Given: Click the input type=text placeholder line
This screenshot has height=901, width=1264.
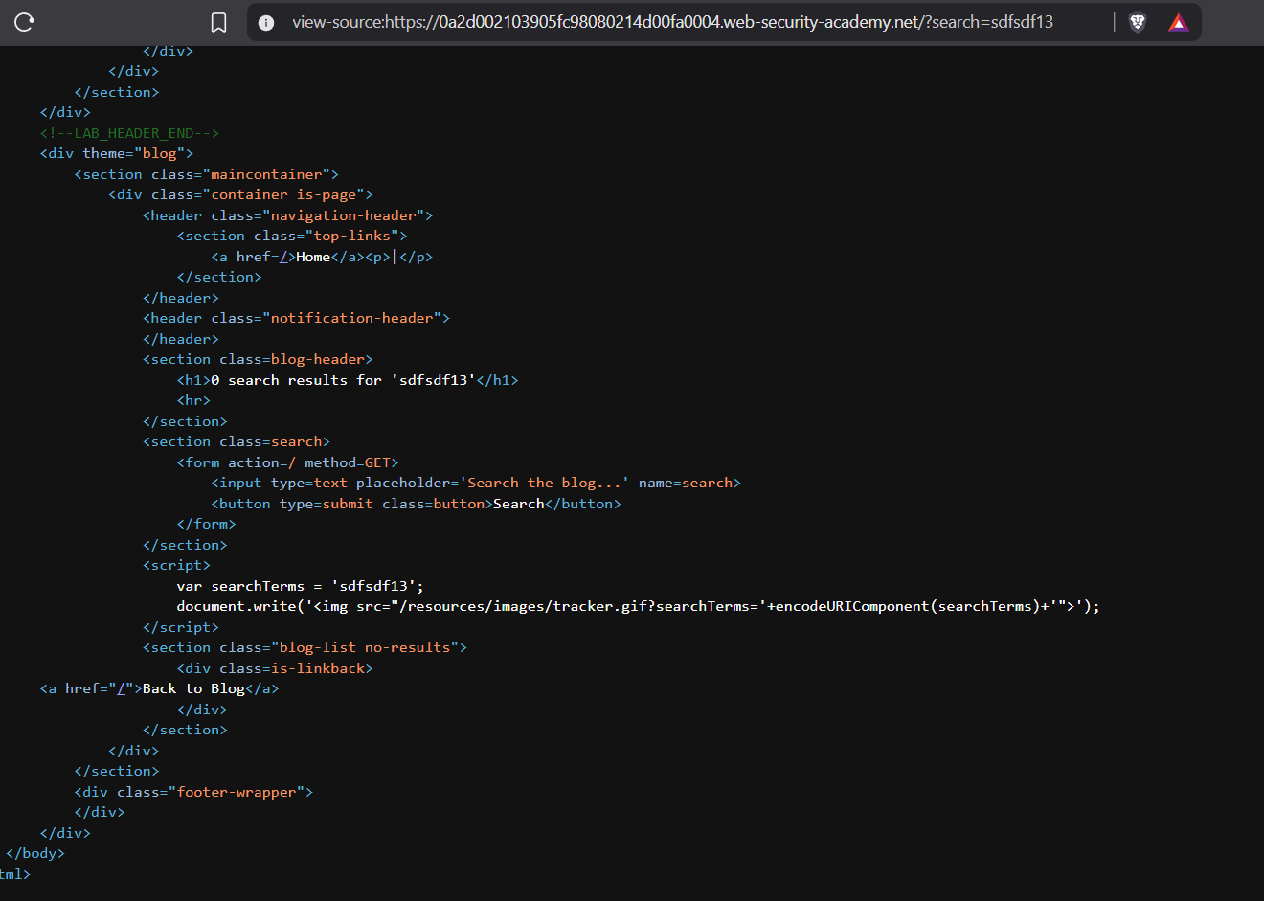Looking at the screenshot, I should coord(476,483).
